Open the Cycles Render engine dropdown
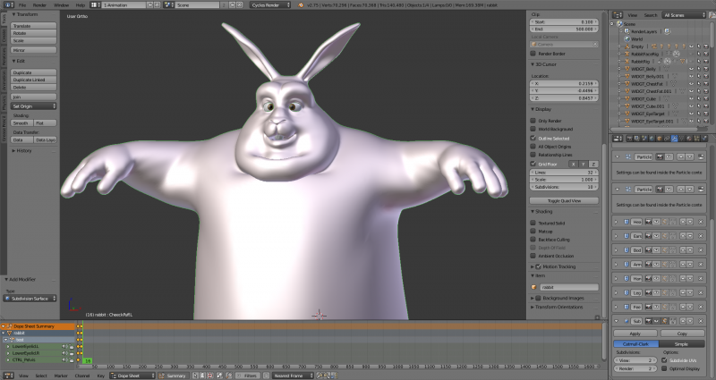Screen dimensions: 716x380 270,4
